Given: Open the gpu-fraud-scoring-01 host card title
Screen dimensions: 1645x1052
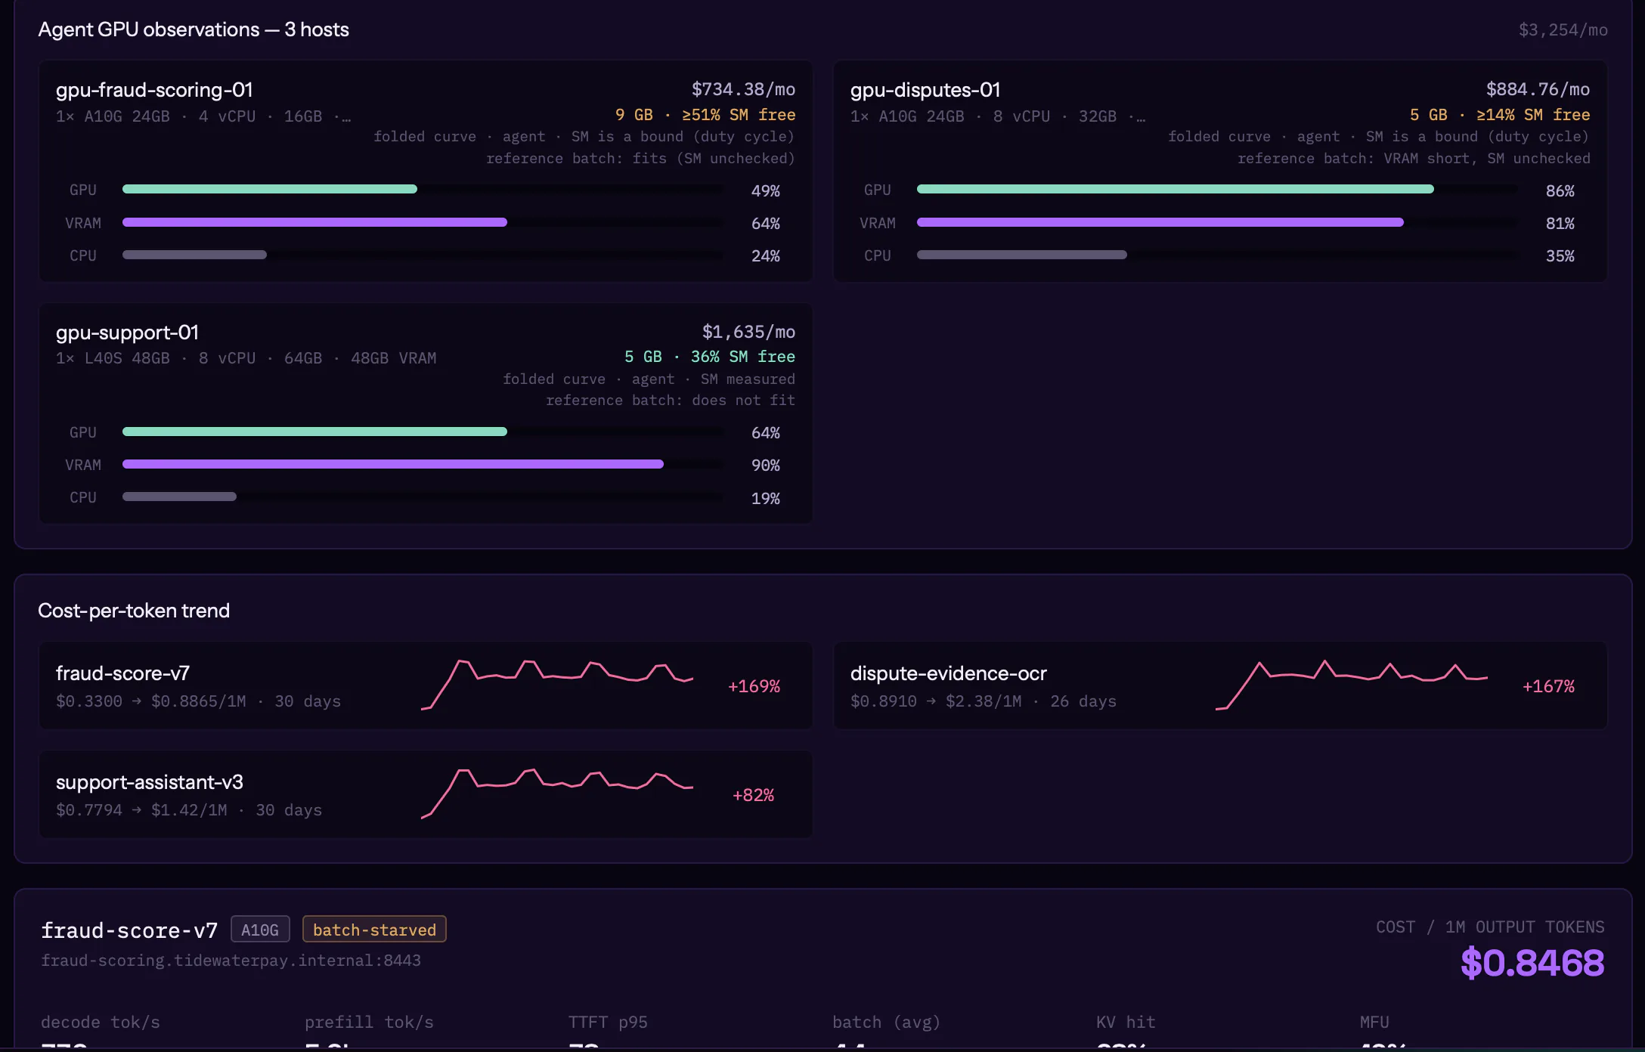Looking at the screenshot, I should [x=154, y=90].
